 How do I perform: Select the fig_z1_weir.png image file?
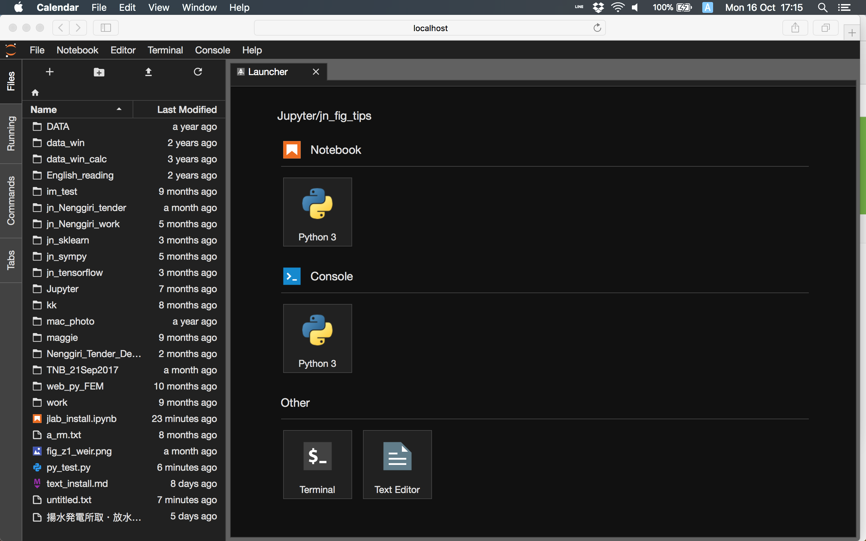pos(124,451)
